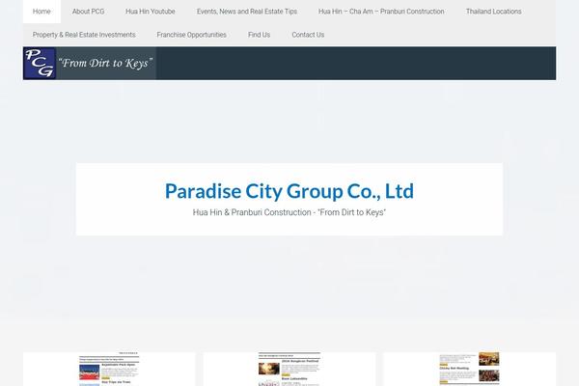579x386 pixels.
Task: Go to About PCG page
Action: coord(88,12)
